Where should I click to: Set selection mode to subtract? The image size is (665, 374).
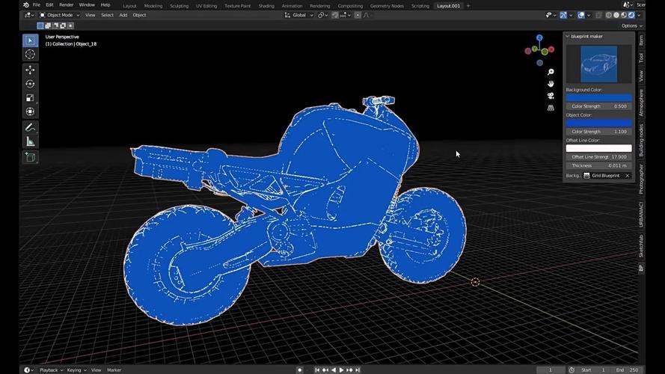click(x=55, y=25)
